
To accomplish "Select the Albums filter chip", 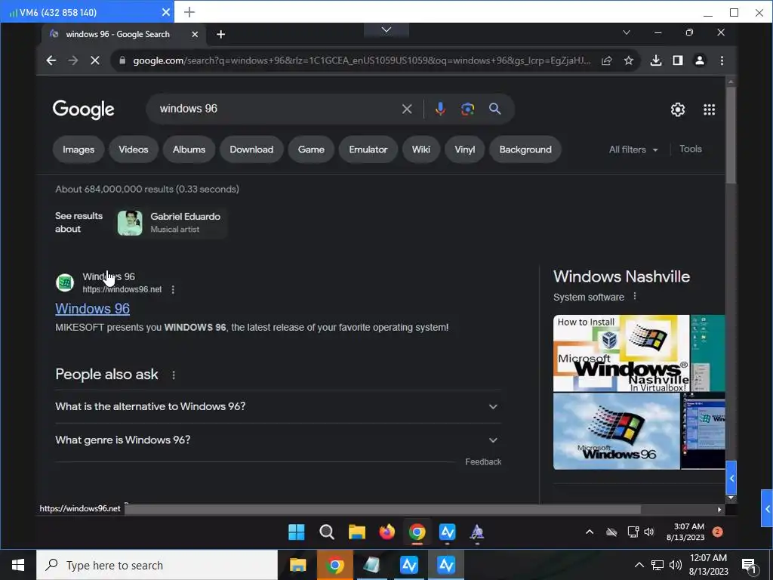I will pyautogui.click(x=189, y=150).
